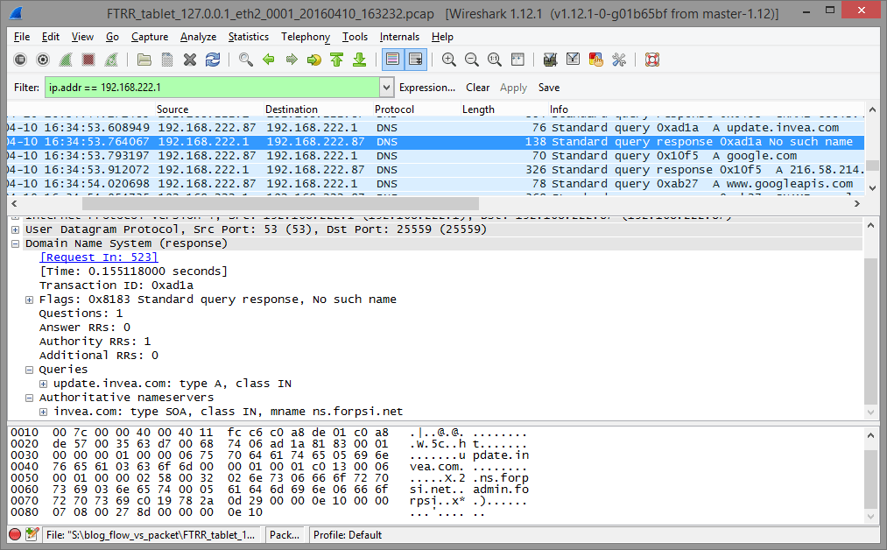
Task: Open the filter history dropdown arrow
Action: [x=387, y=88]
